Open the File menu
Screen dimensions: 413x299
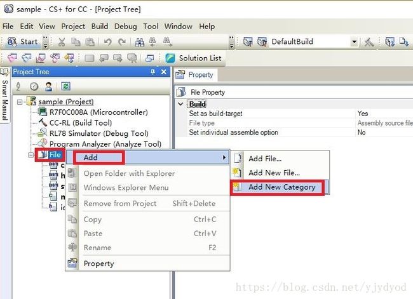point(8,26)
